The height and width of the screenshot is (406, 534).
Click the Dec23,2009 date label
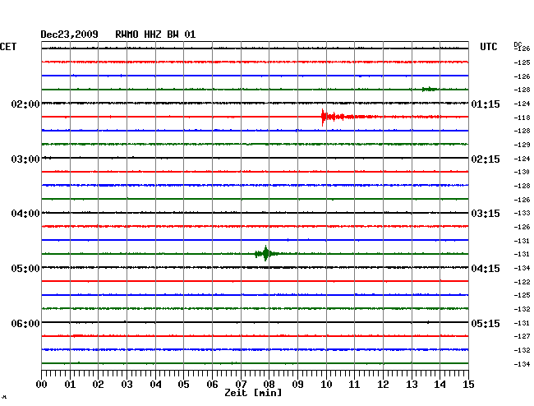pyautogui.click(x=69, y=35)
